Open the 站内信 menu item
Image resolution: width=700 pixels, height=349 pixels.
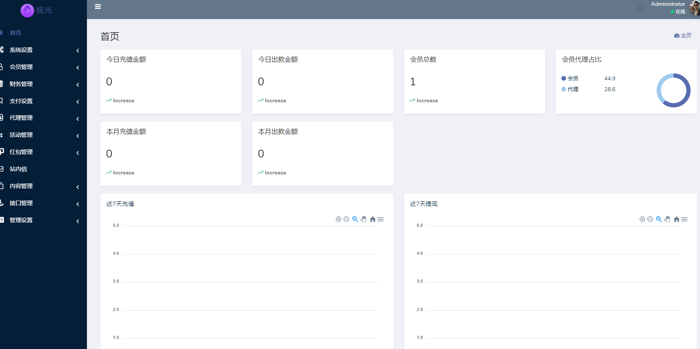(x=19, y=169)
